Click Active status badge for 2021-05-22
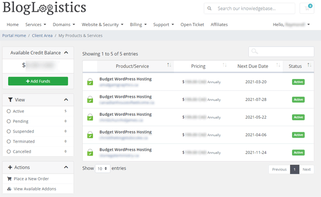This screenshot has height=197, width=321. coord(299,117)
